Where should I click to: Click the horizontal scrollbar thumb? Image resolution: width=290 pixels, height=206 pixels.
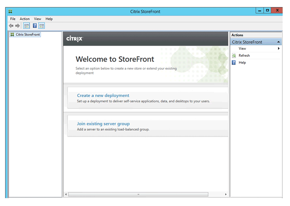(138, 194)
